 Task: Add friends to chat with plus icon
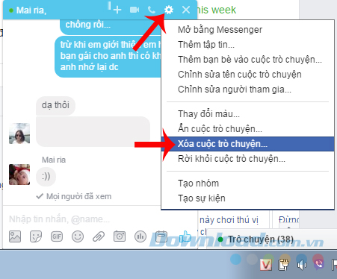tap(117, 10)
